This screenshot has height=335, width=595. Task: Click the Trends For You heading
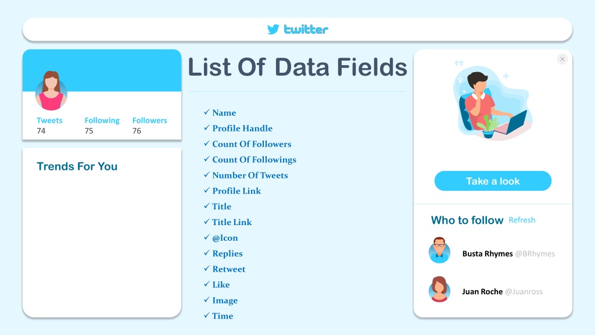pos(77,166)
